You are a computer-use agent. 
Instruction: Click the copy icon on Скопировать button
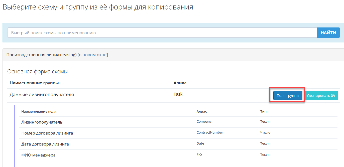pos(333,96)
